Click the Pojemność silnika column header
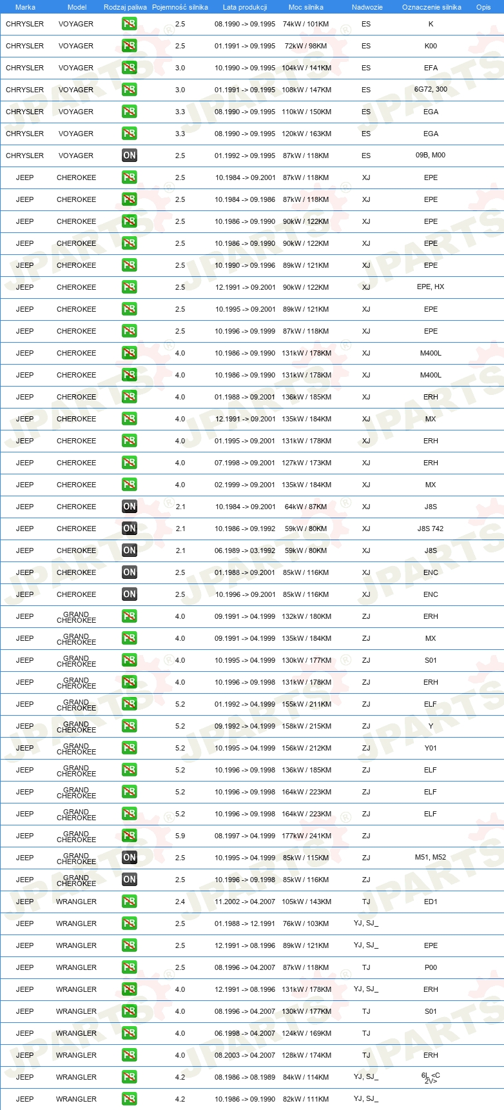 (180, 7)
